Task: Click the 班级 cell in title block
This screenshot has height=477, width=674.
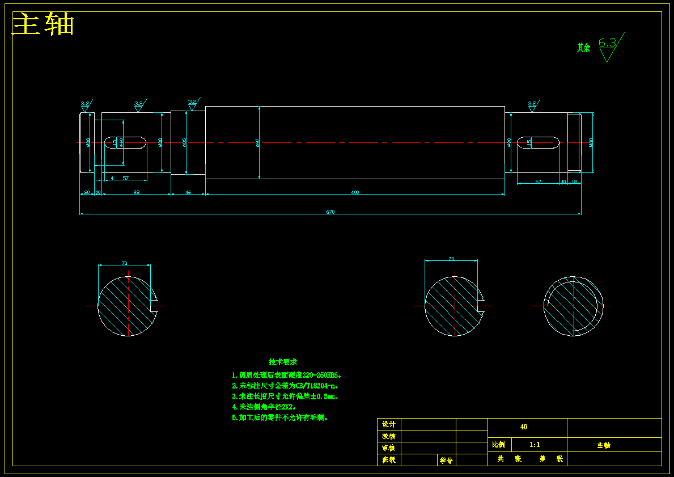Action: pyautogui.click(x=389, y=460)
